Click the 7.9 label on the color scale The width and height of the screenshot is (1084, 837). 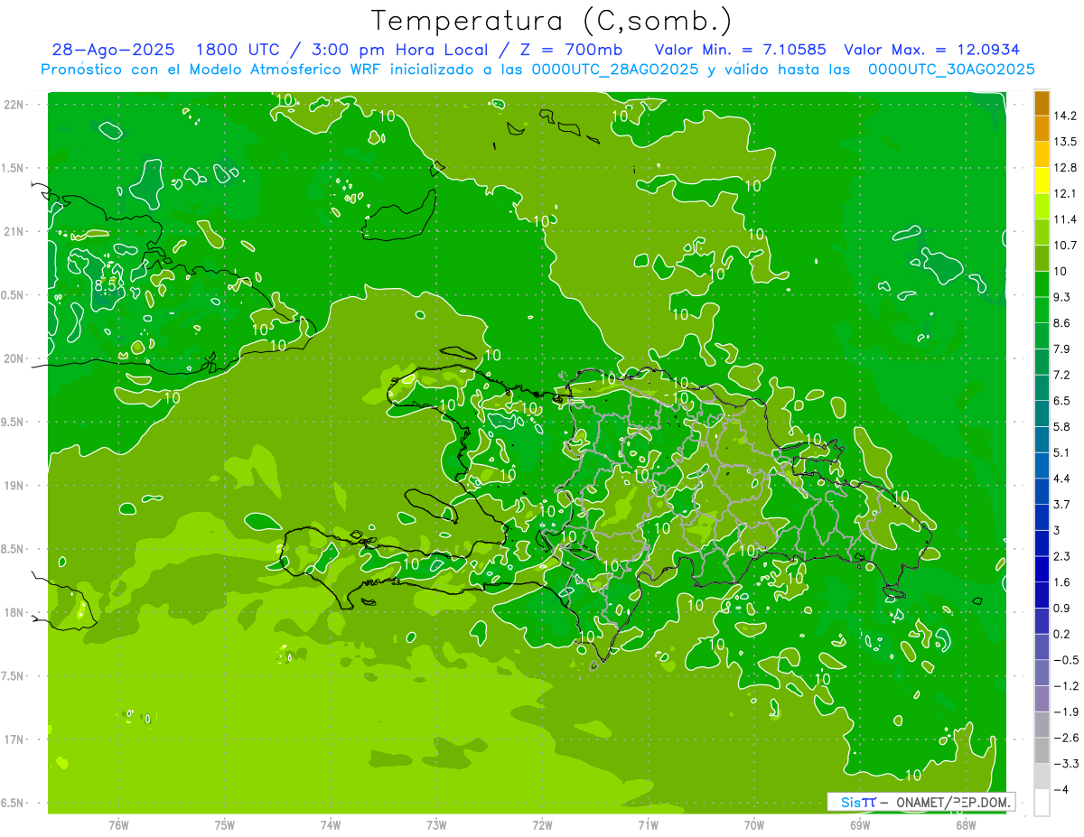pos(1064,349)
